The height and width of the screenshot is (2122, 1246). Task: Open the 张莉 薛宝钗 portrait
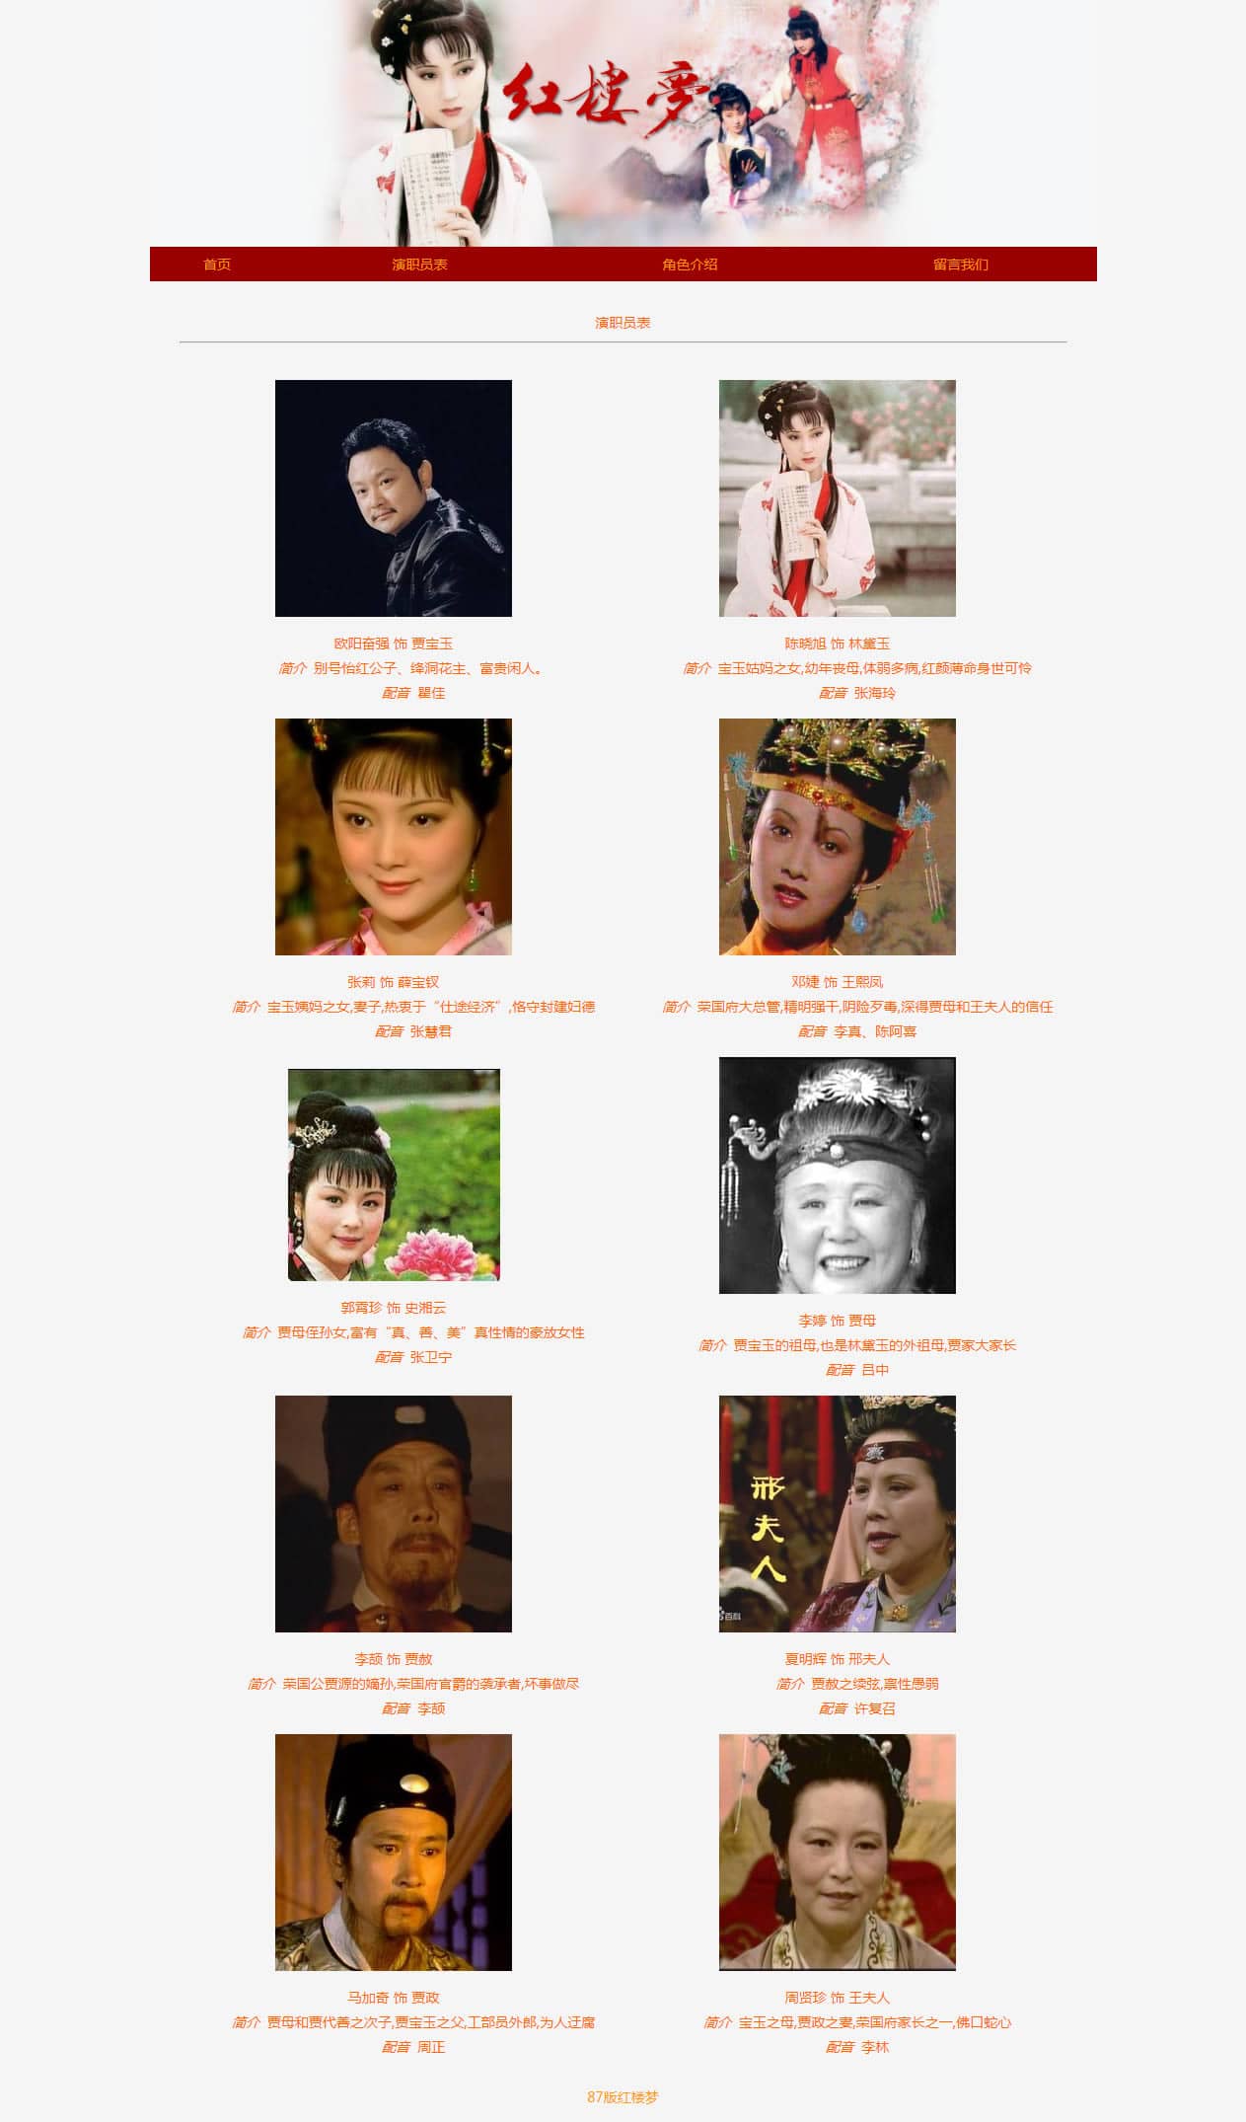coord(394,837)
